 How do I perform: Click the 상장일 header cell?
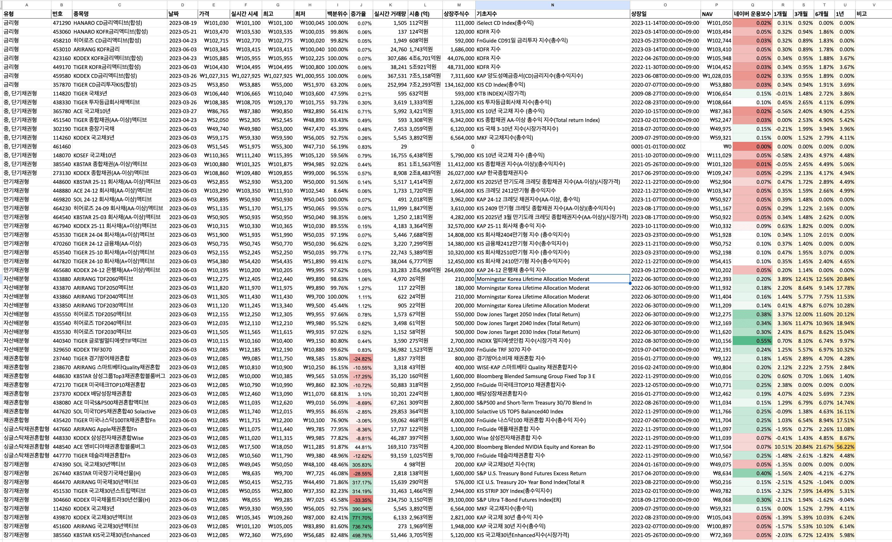[x=665, y=14]
